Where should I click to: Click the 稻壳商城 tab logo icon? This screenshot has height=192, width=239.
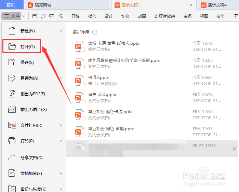click(30, 5)
